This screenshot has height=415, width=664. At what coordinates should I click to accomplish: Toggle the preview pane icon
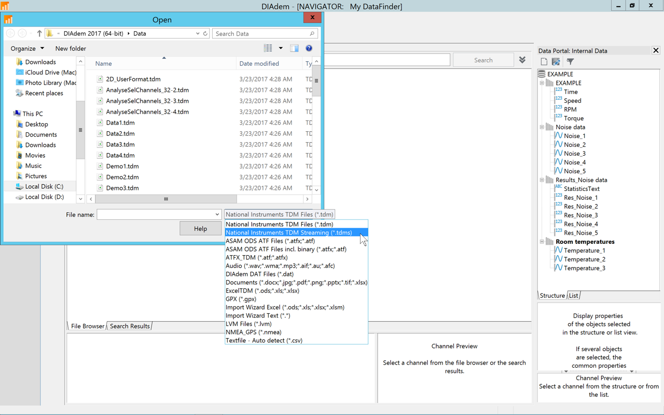click(x=294, y=48)
